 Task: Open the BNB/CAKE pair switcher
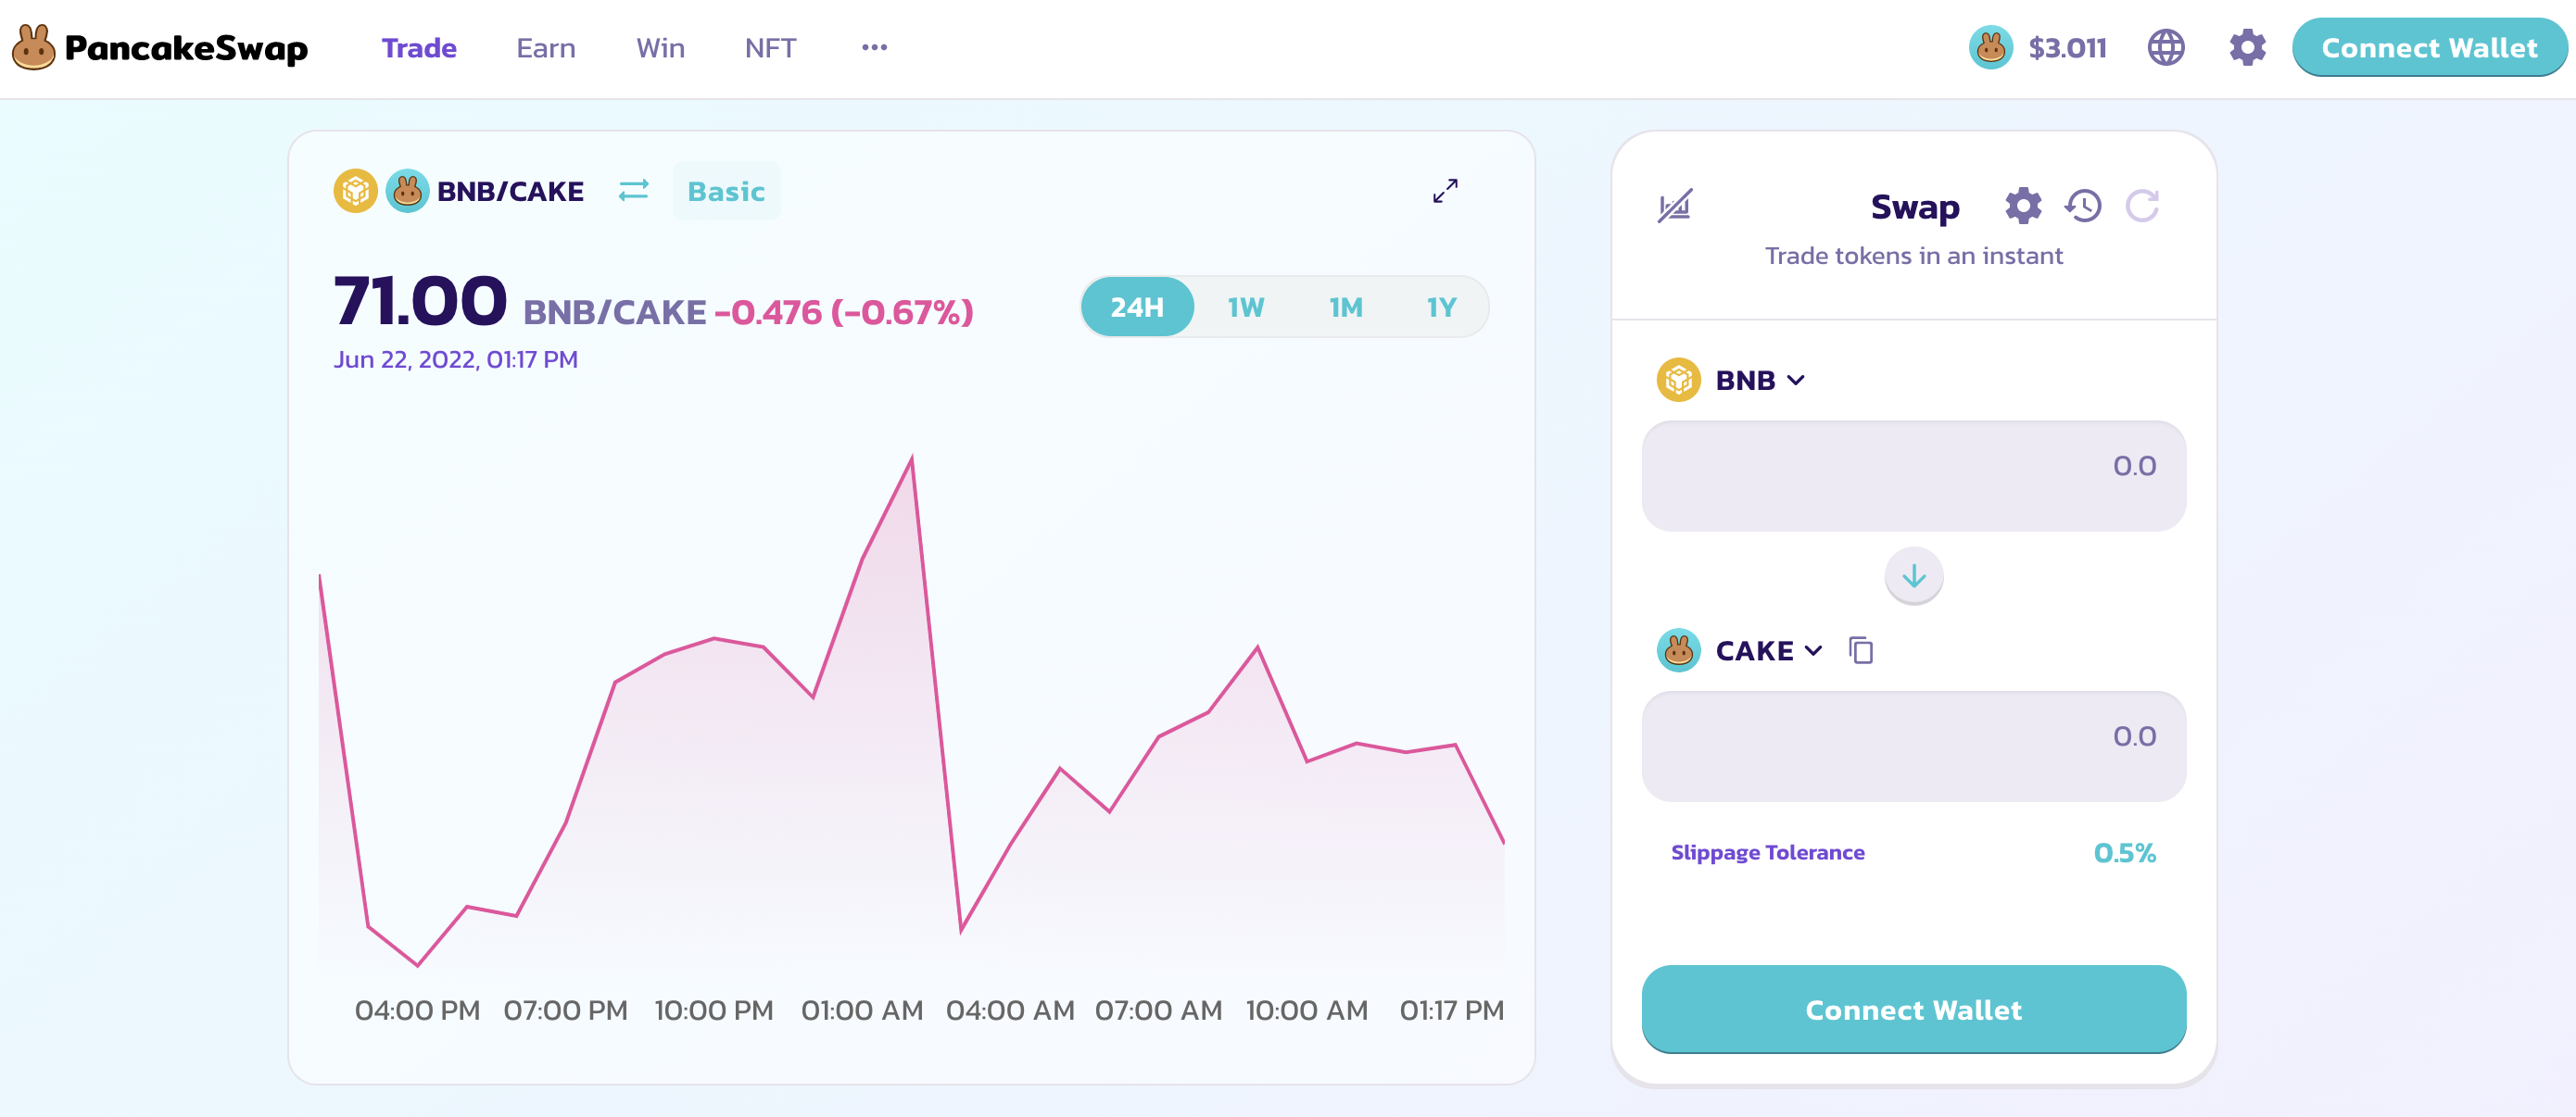pos(633,191)
